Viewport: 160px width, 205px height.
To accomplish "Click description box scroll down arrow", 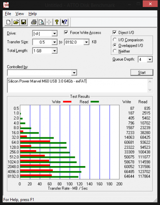I will [x=150, y=90].
